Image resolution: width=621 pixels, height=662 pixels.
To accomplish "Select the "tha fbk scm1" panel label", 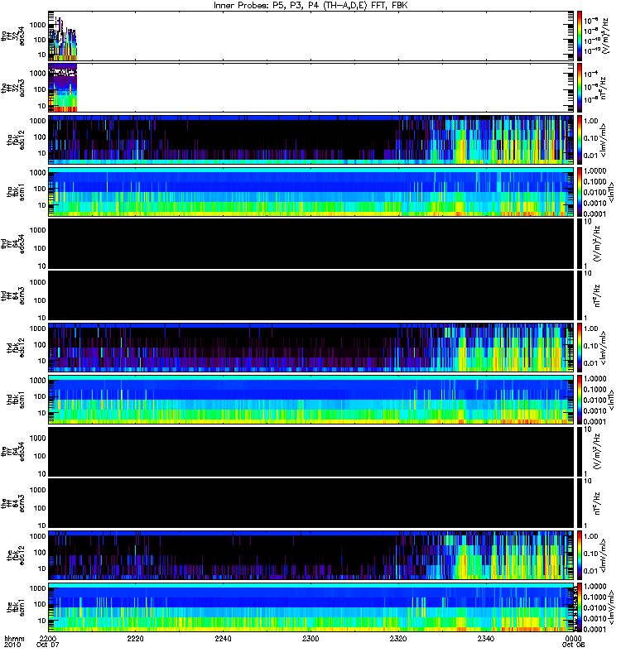I will point(16,192).
